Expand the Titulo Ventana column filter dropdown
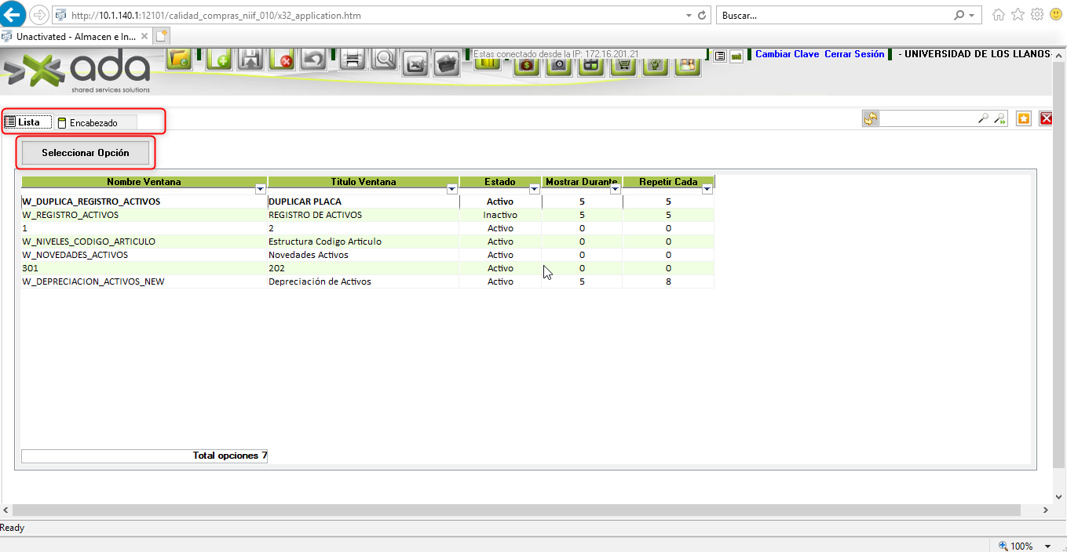Viewport: 1067px width, 552px height. tap(451, 189)
